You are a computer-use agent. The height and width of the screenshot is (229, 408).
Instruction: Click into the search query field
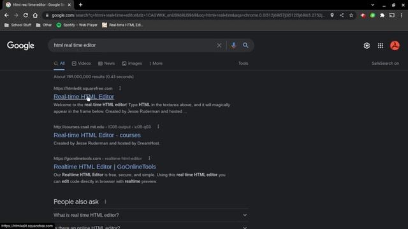click(x=133, y=45)
